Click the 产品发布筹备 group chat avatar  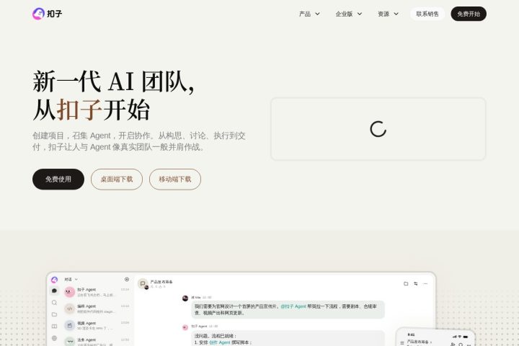click(x=143, y=284)
